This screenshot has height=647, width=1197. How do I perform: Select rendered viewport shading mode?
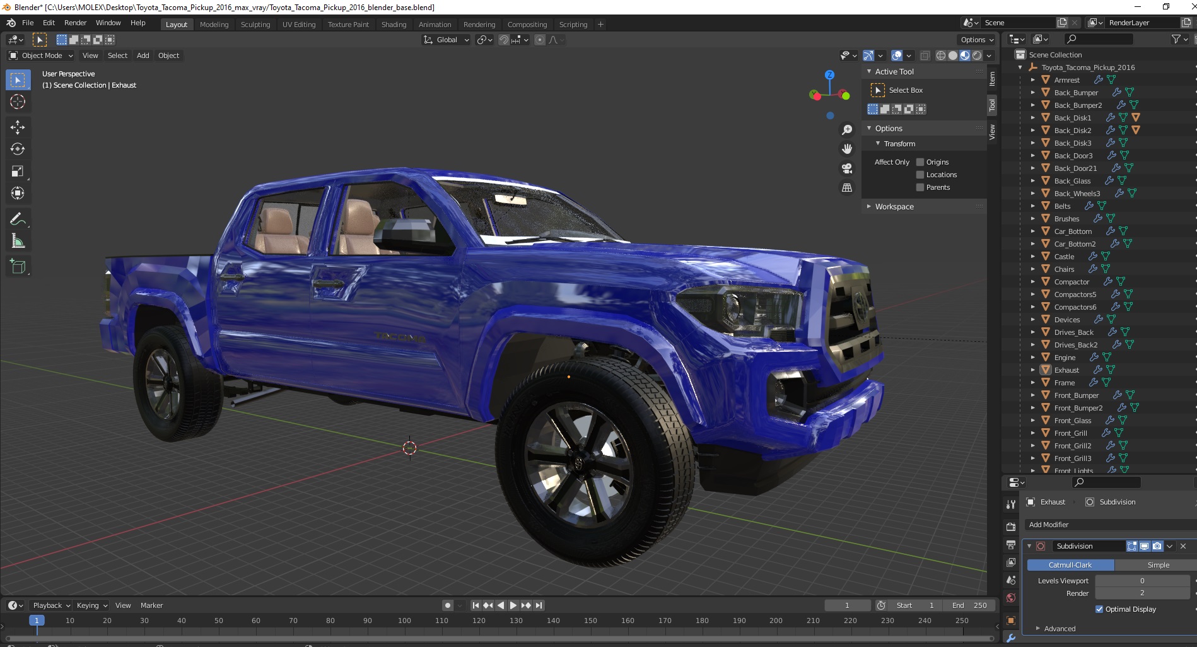click(977, 55)
